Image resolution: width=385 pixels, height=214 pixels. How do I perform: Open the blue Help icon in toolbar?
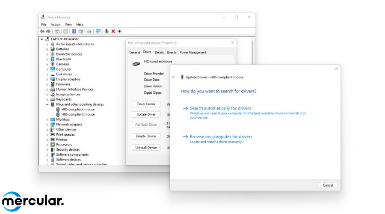74,31
